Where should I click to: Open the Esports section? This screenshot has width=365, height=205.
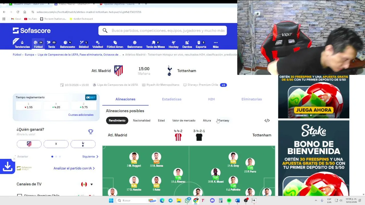pos(201,44)
